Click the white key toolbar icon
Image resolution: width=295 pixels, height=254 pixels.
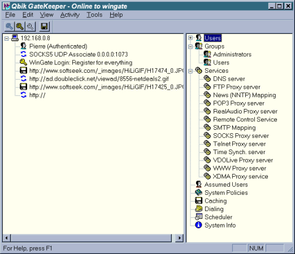[x=31, y=27]
